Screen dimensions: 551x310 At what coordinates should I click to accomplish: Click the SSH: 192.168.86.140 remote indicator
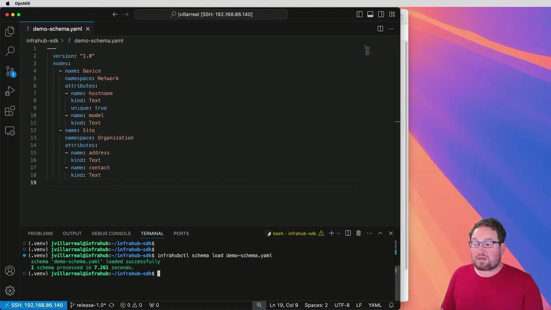(34, 305)
